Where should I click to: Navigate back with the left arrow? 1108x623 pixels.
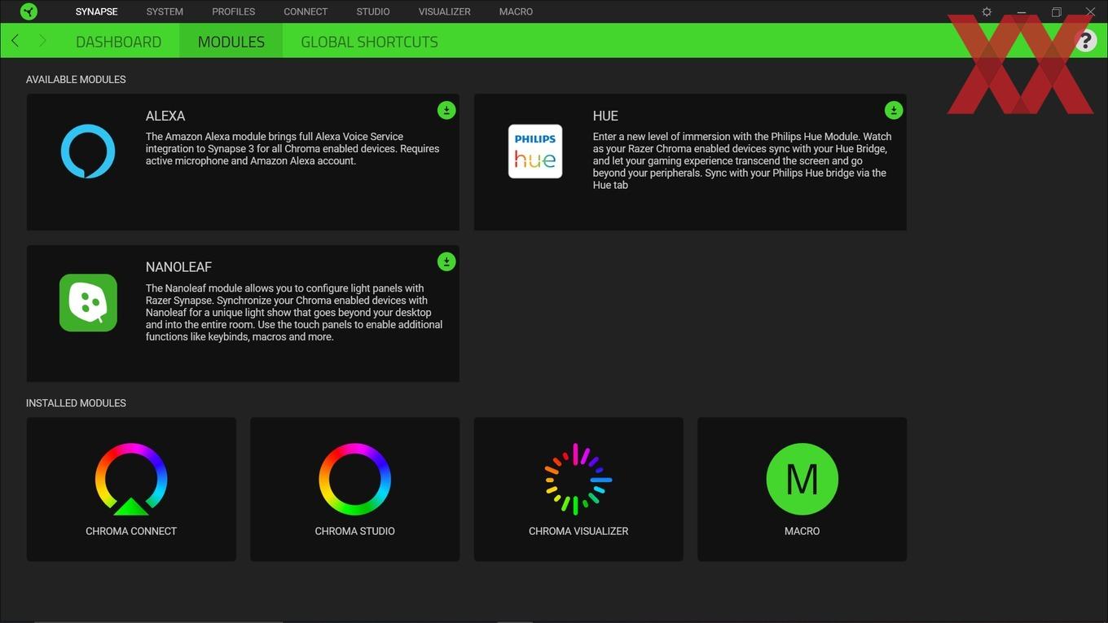15,41
